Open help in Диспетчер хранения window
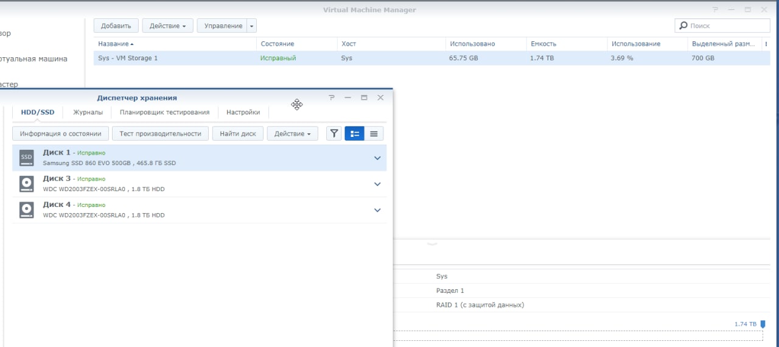This screenshot has width=779, height=347. (332, 97)
